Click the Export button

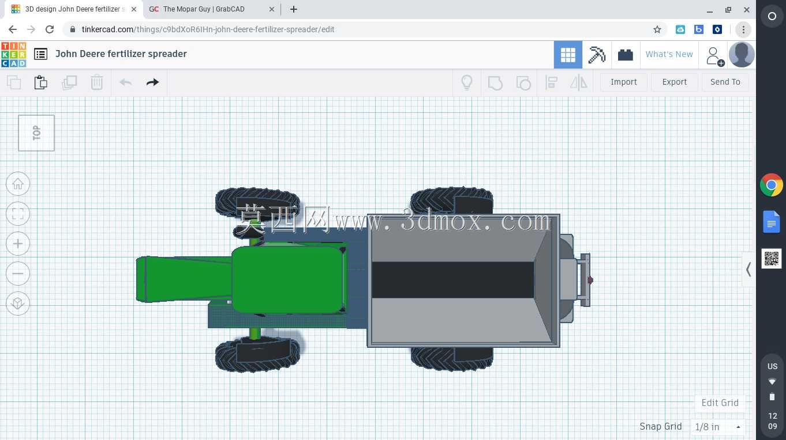click(x=675, y=82)
